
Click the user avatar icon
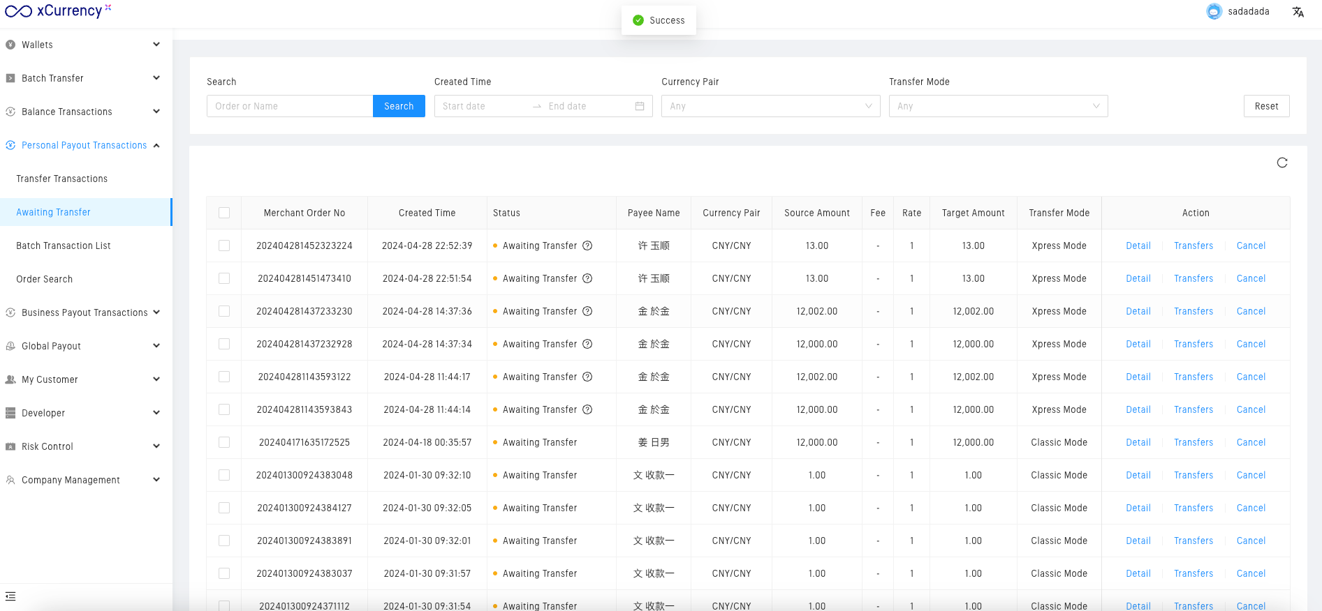pos(1214,12)
